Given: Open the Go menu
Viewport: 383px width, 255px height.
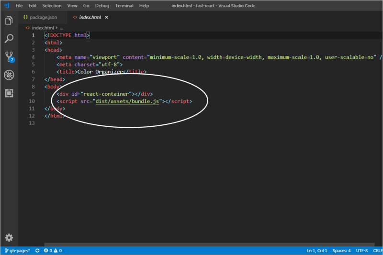Looking at the screenshot, I should click(x=86, y=6).
